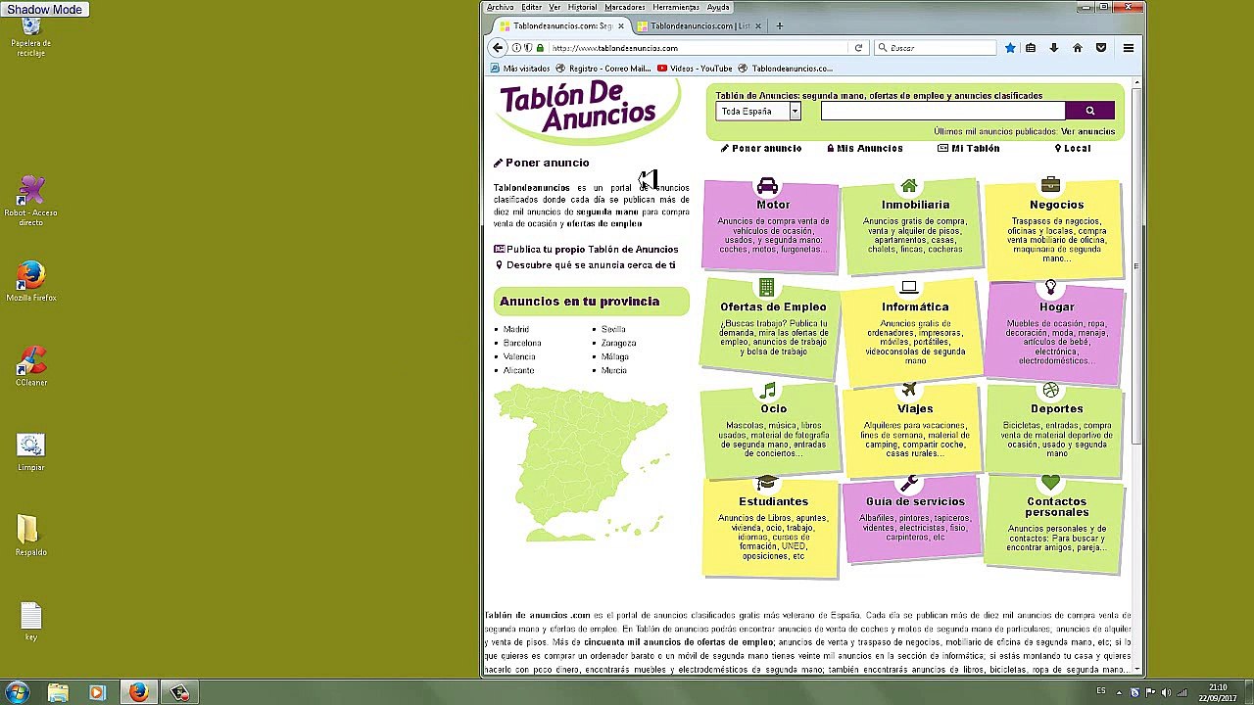Viewport: 1254px width, 705px height.
Task: Click the Ocio music note icon
Action: pos(768,390)
